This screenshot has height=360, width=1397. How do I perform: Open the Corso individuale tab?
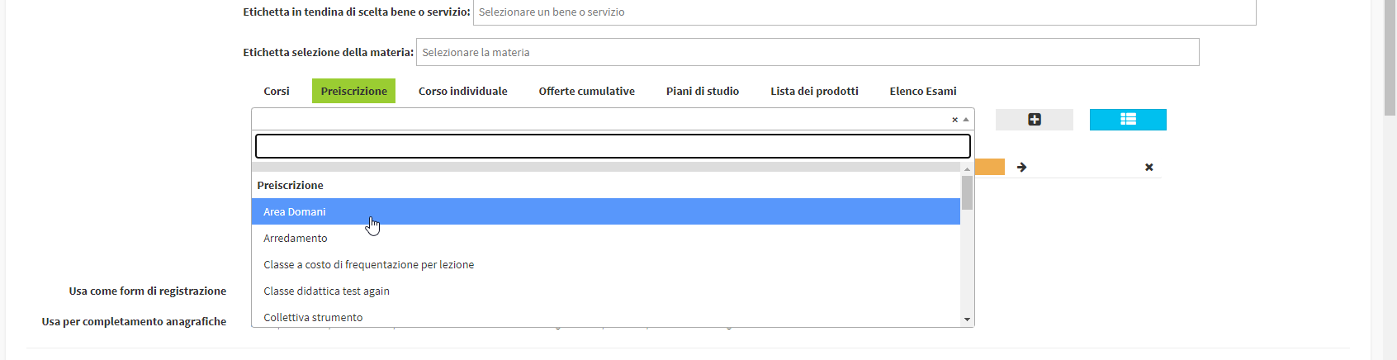[462, 91]
